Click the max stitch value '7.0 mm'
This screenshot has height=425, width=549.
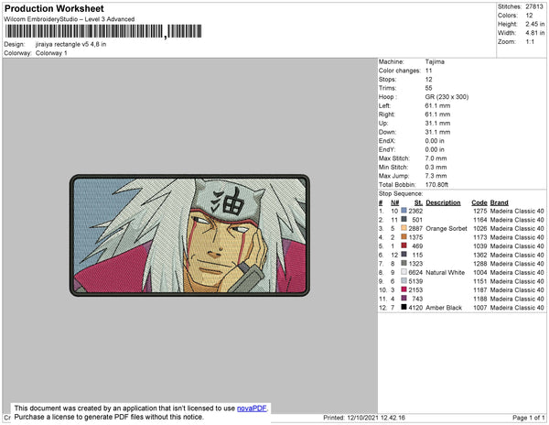(436, 158)
